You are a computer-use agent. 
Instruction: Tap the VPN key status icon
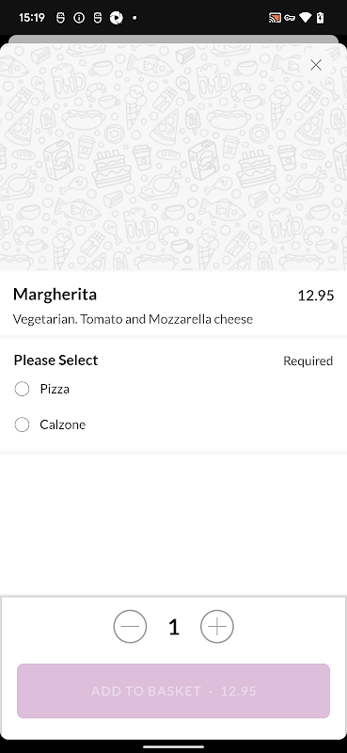pyautogui.click(x=290, y=18)
